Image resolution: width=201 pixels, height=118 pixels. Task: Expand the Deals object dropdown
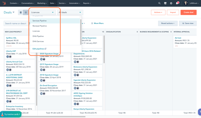(x=9, y=13)
